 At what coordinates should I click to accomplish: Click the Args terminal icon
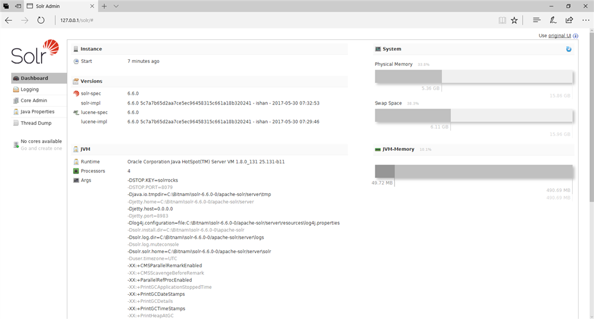click(76, 181)
